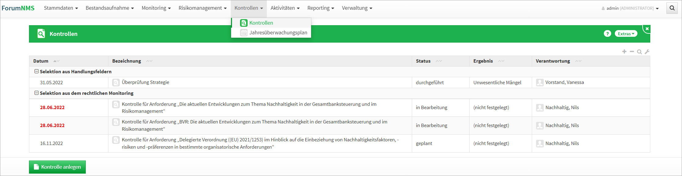
Task: Click the table search magnifier icon
Action: (x=639, y=52)
